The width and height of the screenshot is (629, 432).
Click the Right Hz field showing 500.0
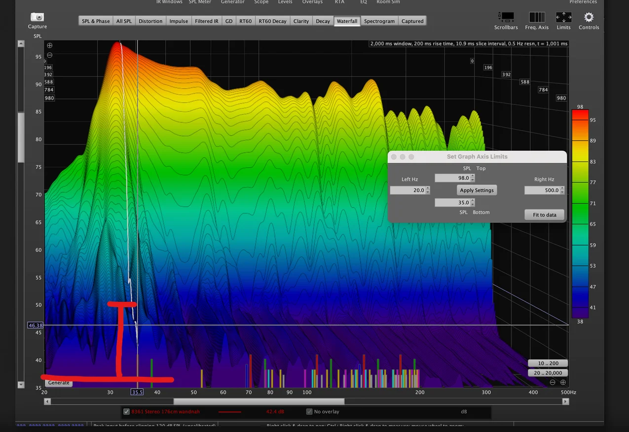tap(542, 190)
